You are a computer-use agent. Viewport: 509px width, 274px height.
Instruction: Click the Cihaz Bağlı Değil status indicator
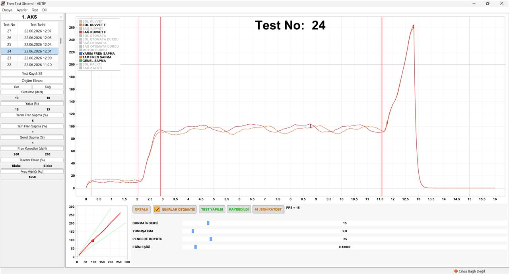point(470,271)
